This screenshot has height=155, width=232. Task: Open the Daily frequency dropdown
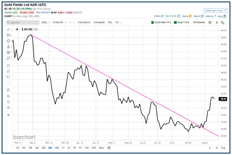pos(46,22)
